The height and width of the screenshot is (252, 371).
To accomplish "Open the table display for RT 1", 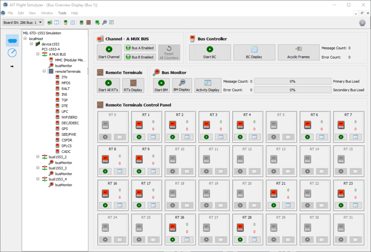I will point(154,137).
